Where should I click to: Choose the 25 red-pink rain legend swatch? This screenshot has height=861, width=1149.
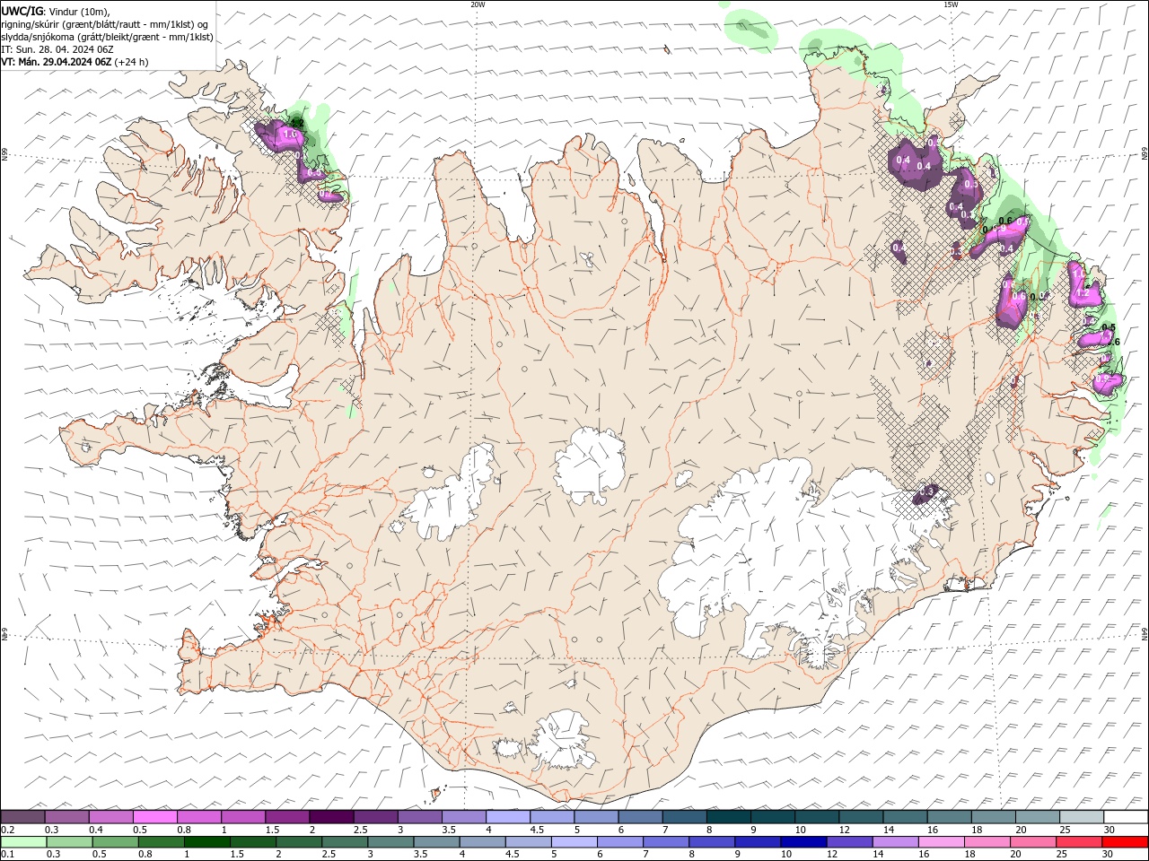click(x=1078, y=842)
